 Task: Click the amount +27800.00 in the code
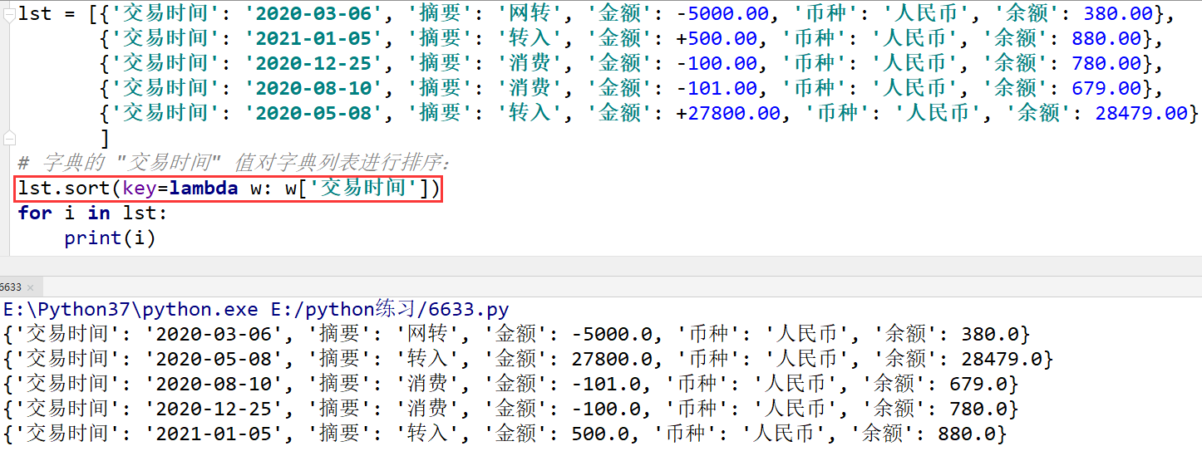pyautogui.click(x=729, y=113)
